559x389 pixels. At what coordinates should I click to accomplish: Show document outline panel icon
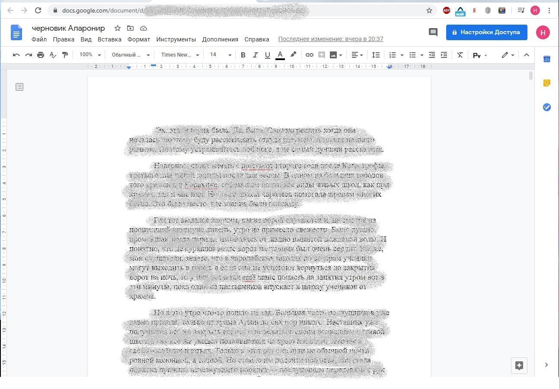[x=19, y=87]
